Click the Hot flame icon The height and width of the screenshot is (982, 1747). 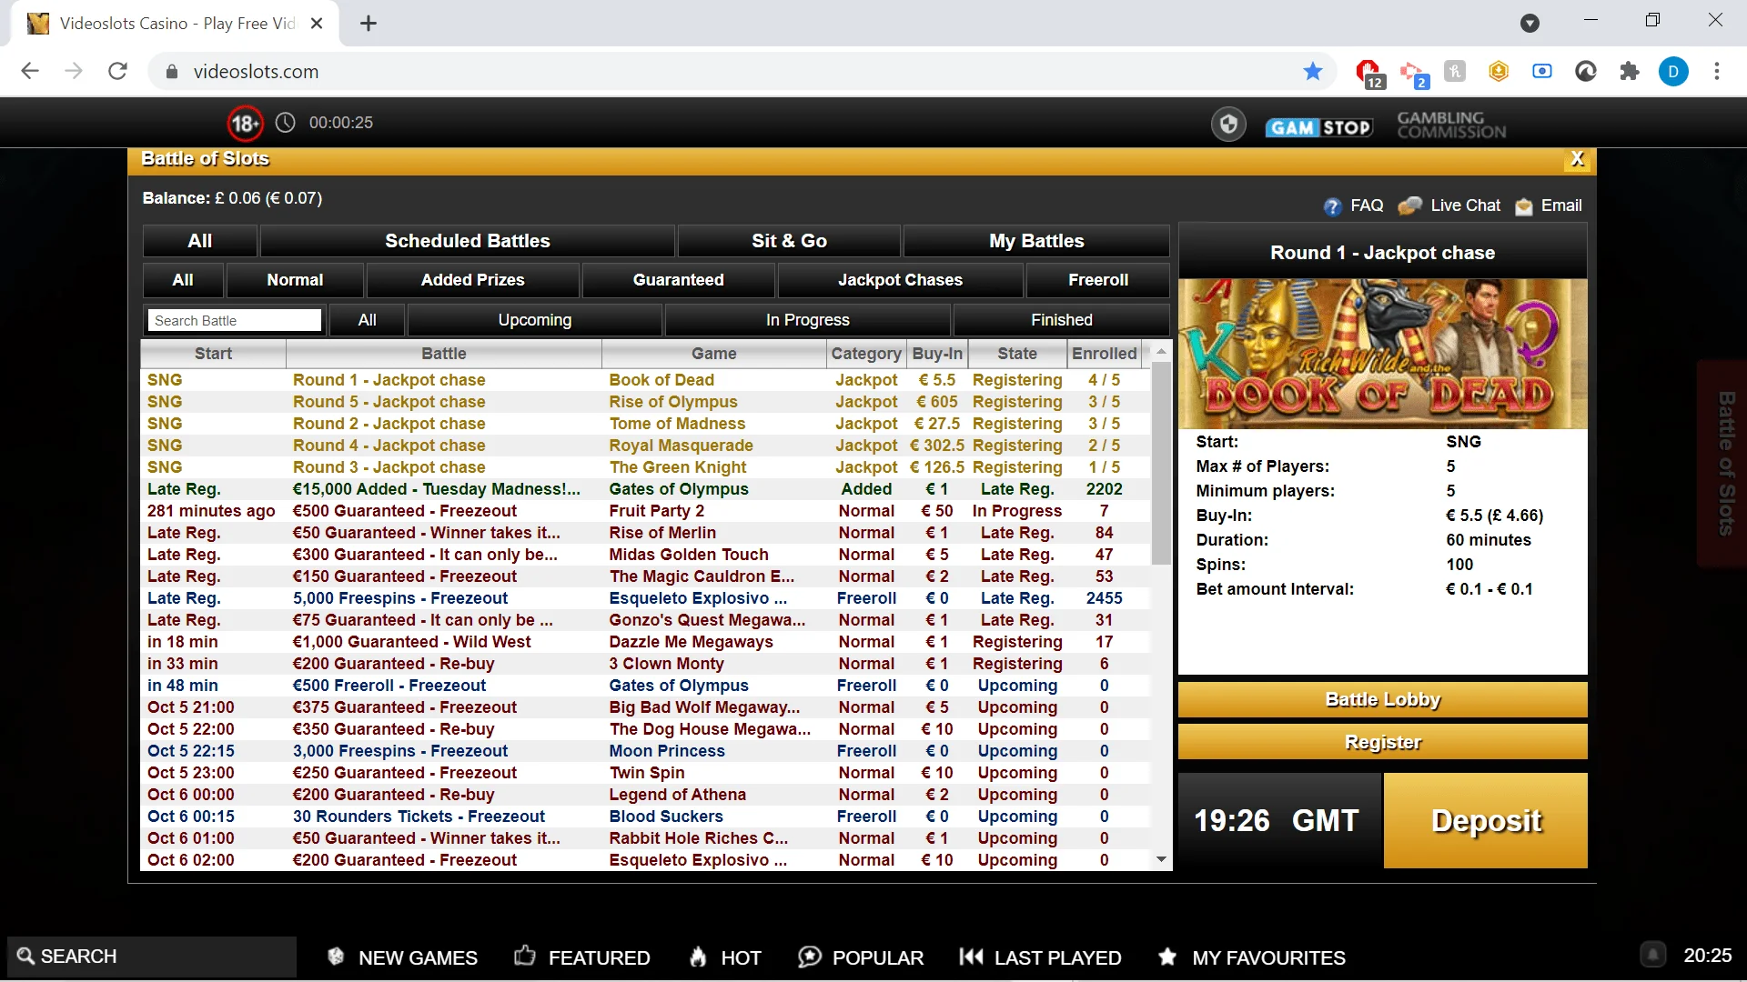coord(698,957)
